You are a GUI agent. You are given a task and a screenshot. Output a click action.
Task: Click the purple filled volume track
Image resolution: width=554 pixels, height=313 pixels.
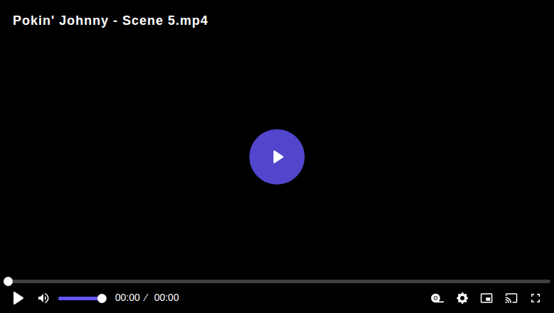[x=80, y=299]
